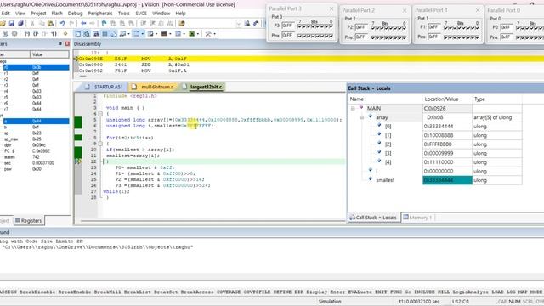This screenshot has height=306, width=544.
Task: Pin the Registers panel with pushpin icon
Action: tap(60, 44)
